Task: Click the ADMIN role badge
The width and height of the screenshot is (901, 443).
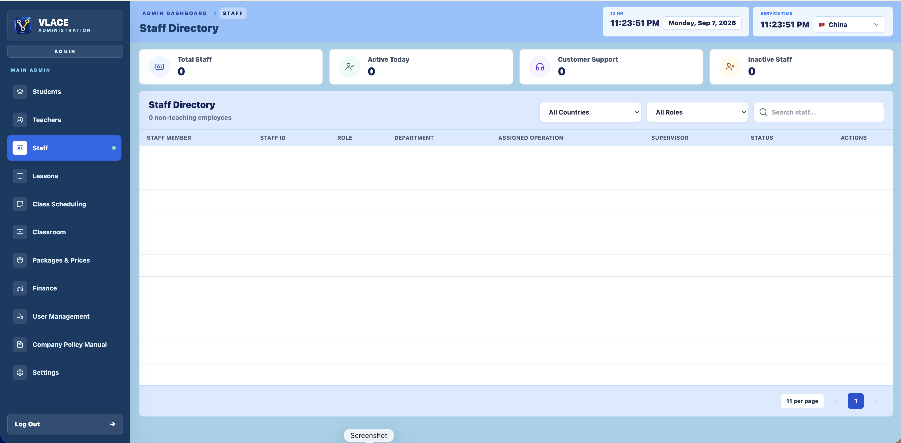Action: pyautogui.click(x=65, y=51)
